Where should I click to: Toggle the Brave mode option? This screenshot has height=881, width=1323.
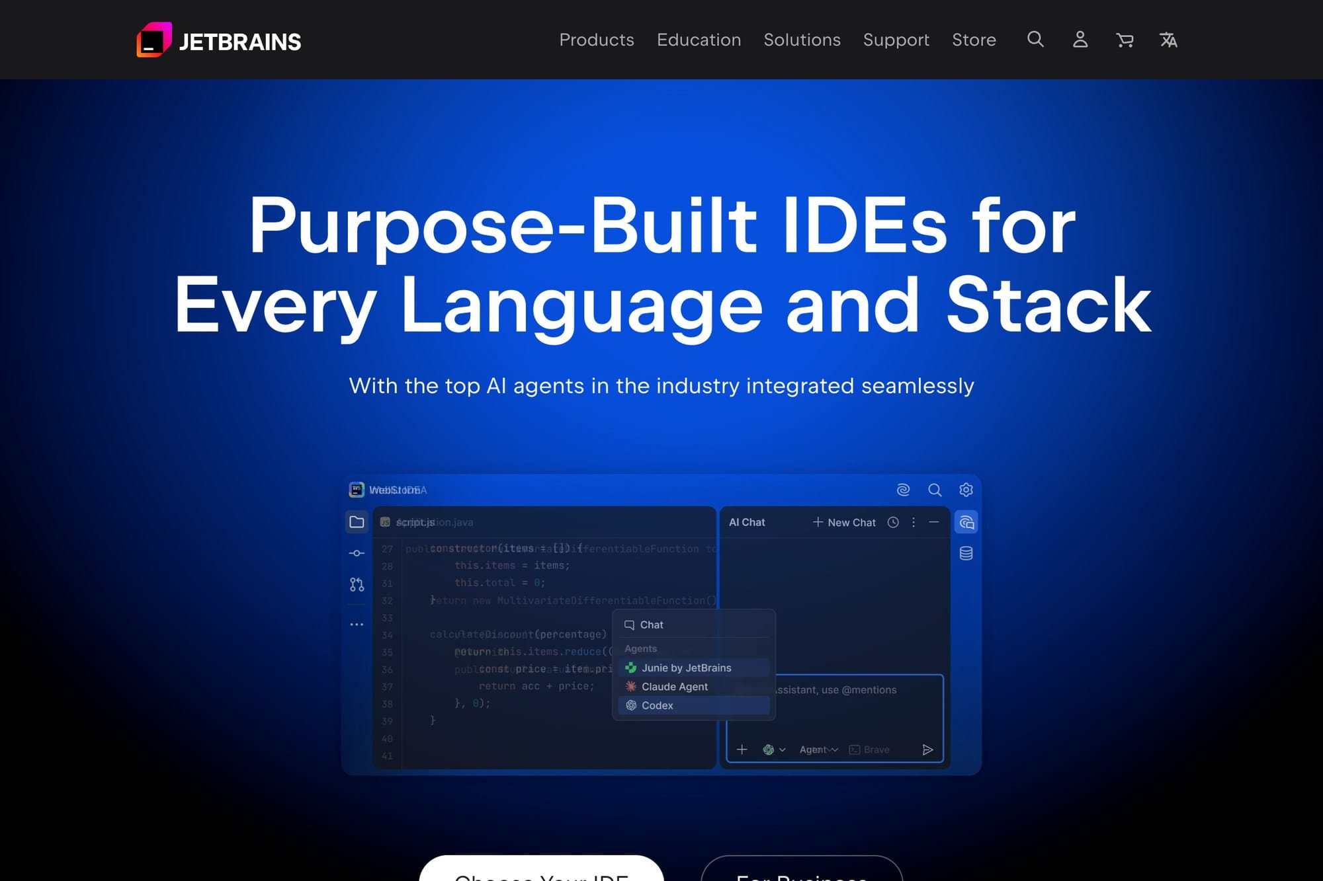(x=869, y=749)
